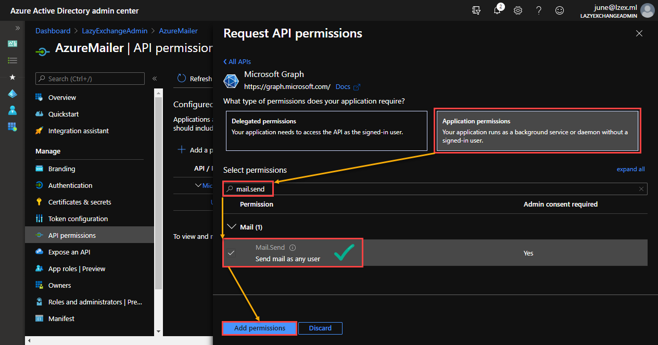Screen dimensions: 658x345
Task: Open Integration assistant
Action: coord(90,131)
